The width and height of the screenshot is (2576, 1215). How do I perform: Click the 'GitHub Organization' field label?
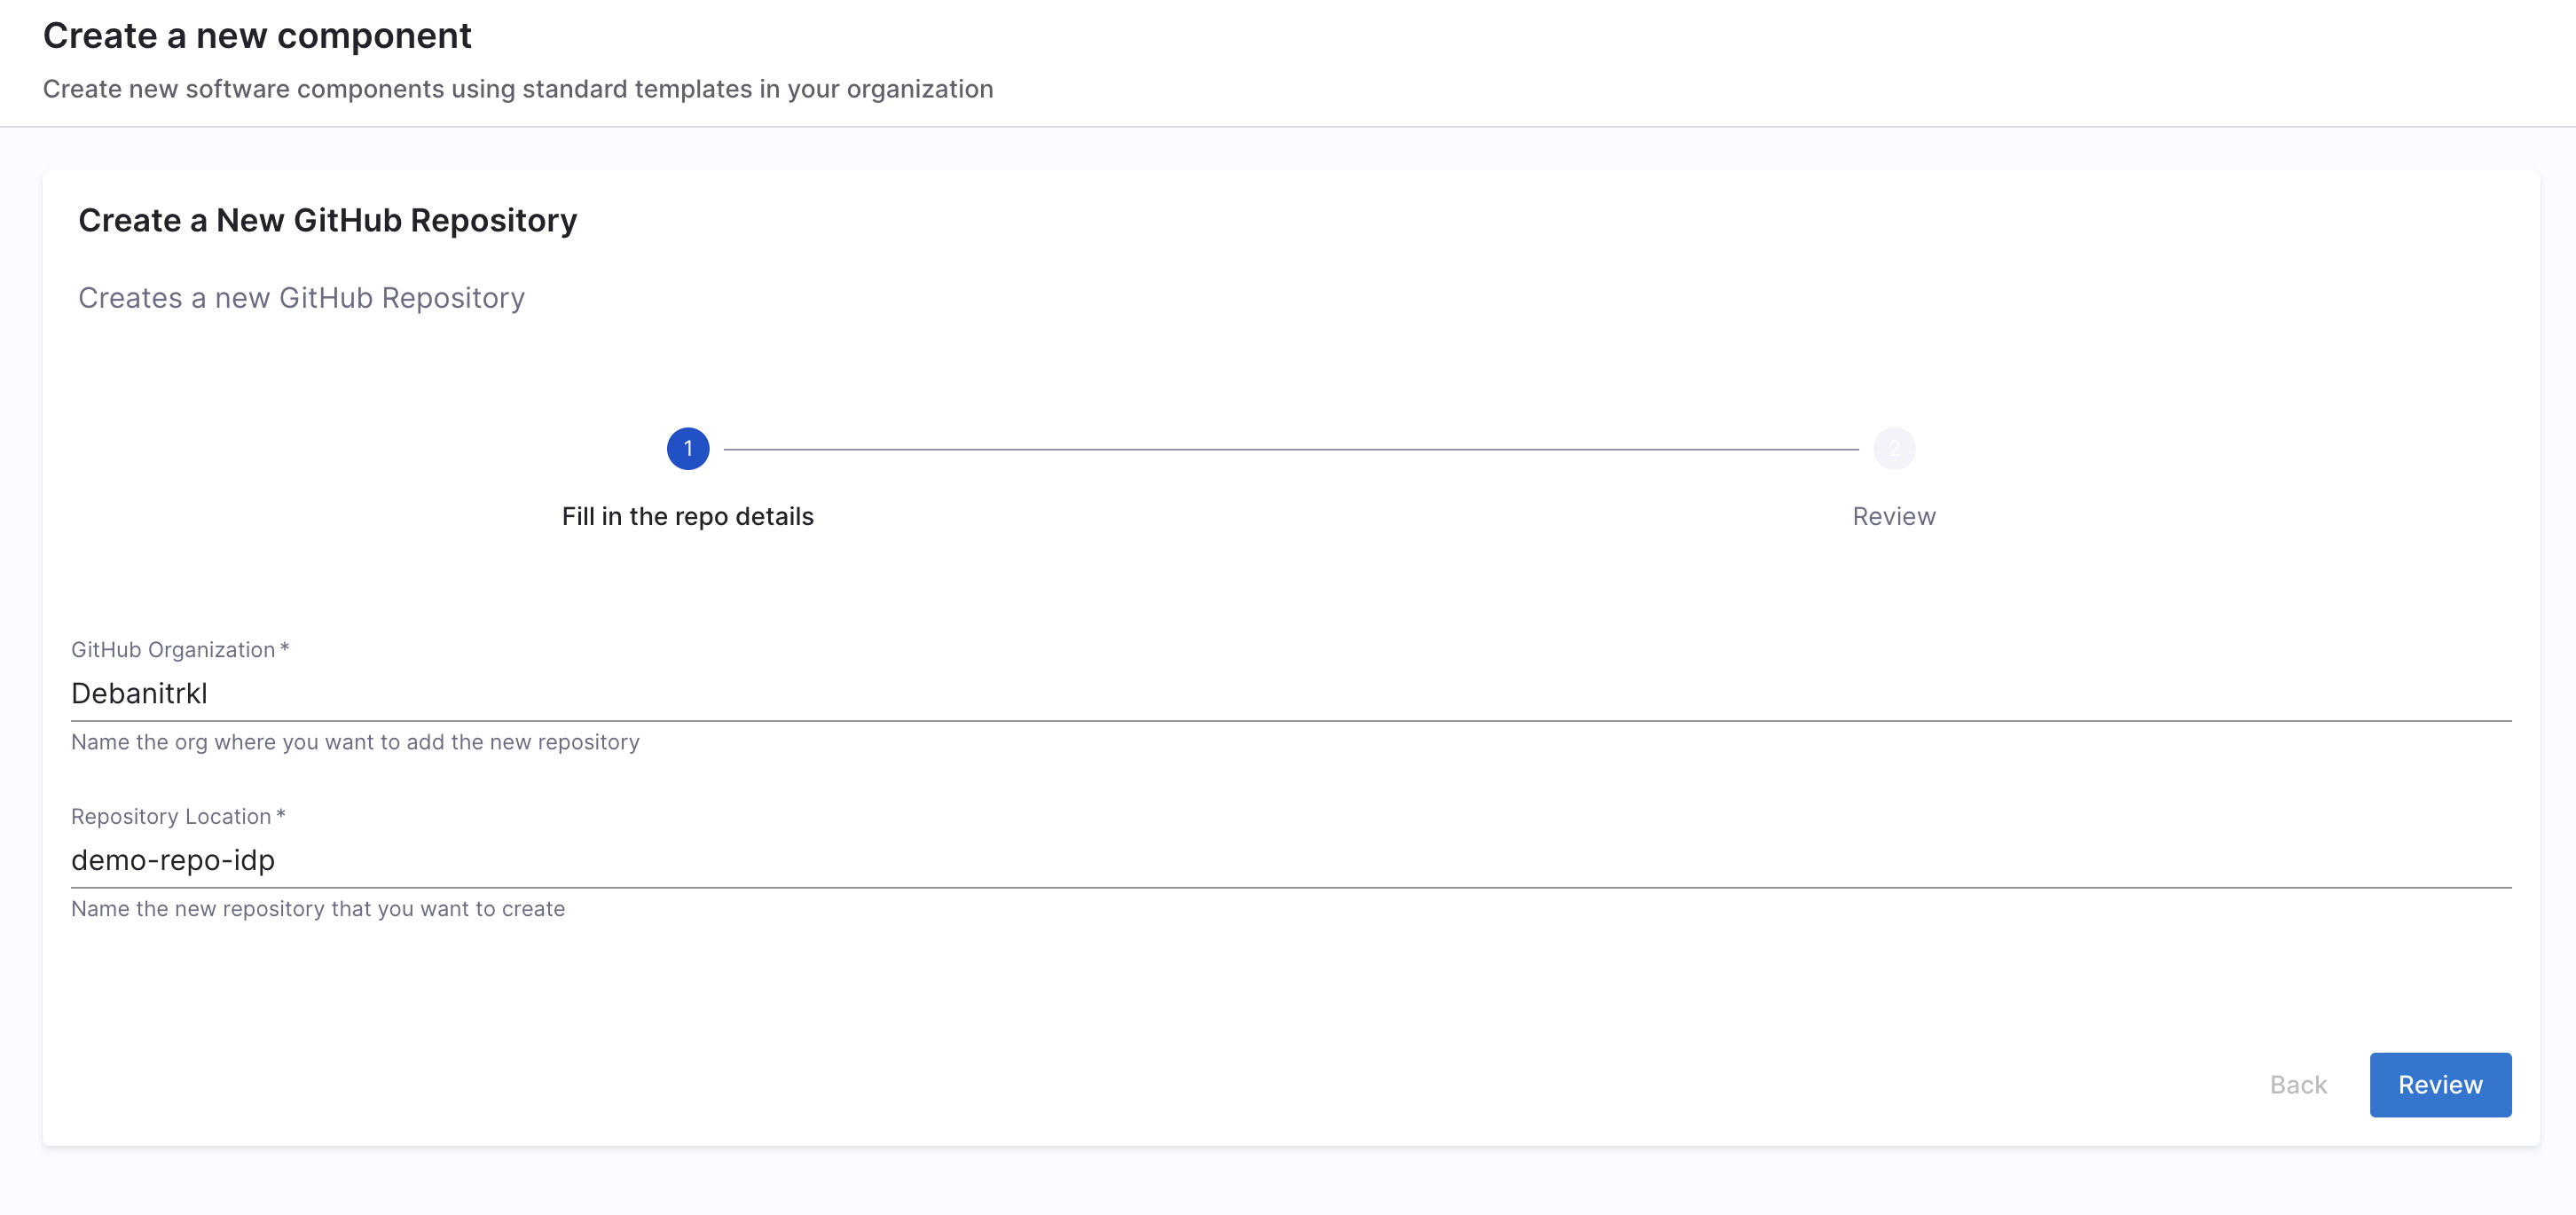pos(172,650)
